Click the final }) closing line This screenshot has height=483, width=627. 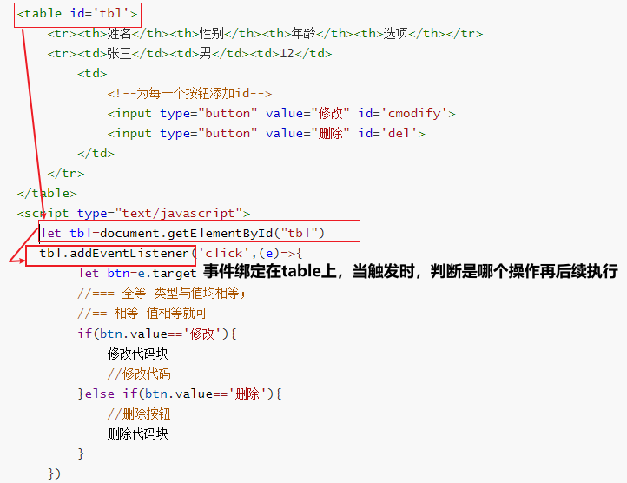(54, 473)
